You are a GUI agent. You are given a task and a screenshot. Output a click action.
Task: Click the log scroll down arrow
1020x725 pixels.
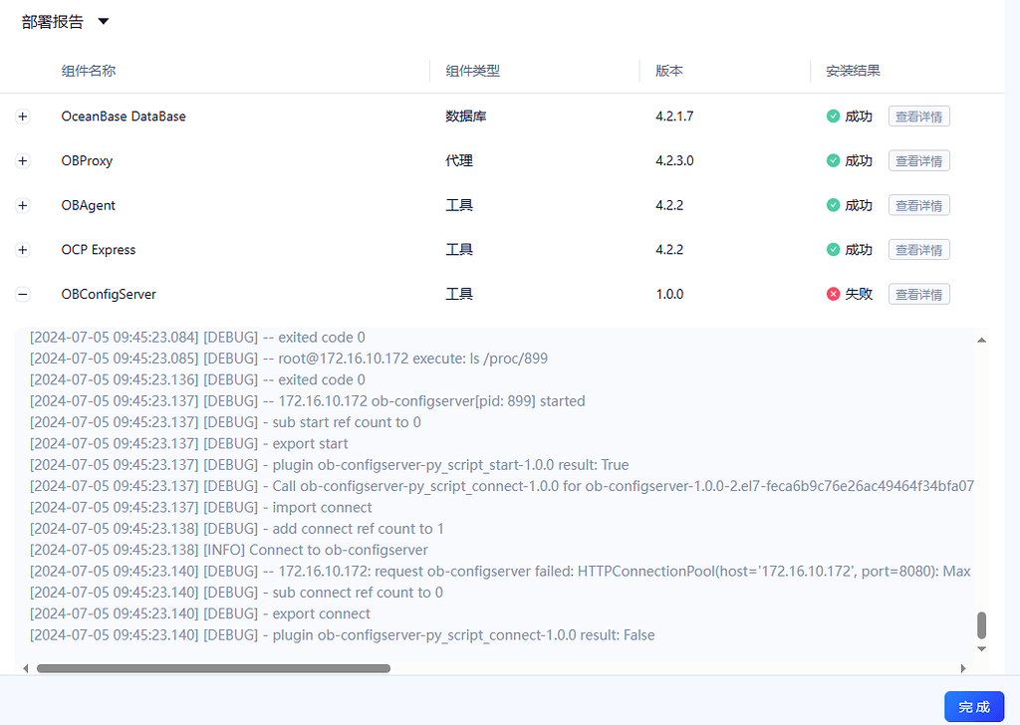coord(981,649)
